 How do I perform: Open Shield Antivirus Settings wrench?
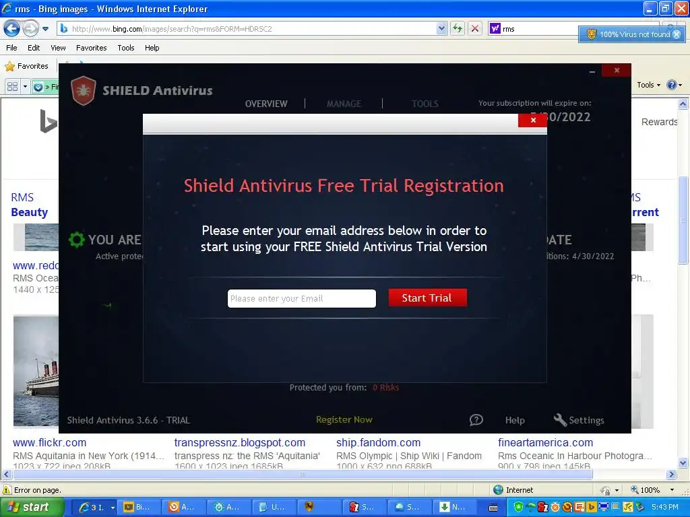579,420
